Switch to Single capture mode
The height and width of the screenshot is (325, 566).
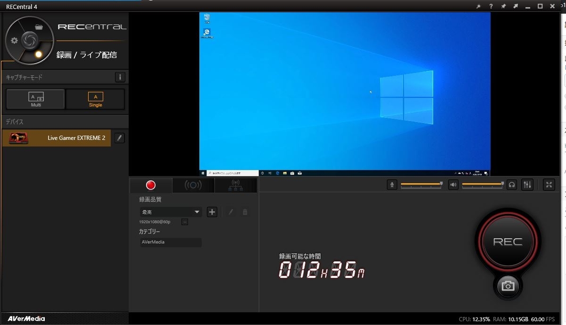[95, 99]
